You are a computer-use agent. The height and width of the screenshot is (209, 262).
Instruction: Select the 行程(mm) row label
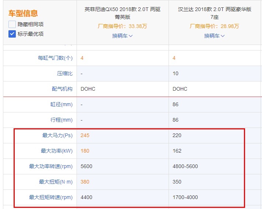[61, 120]
